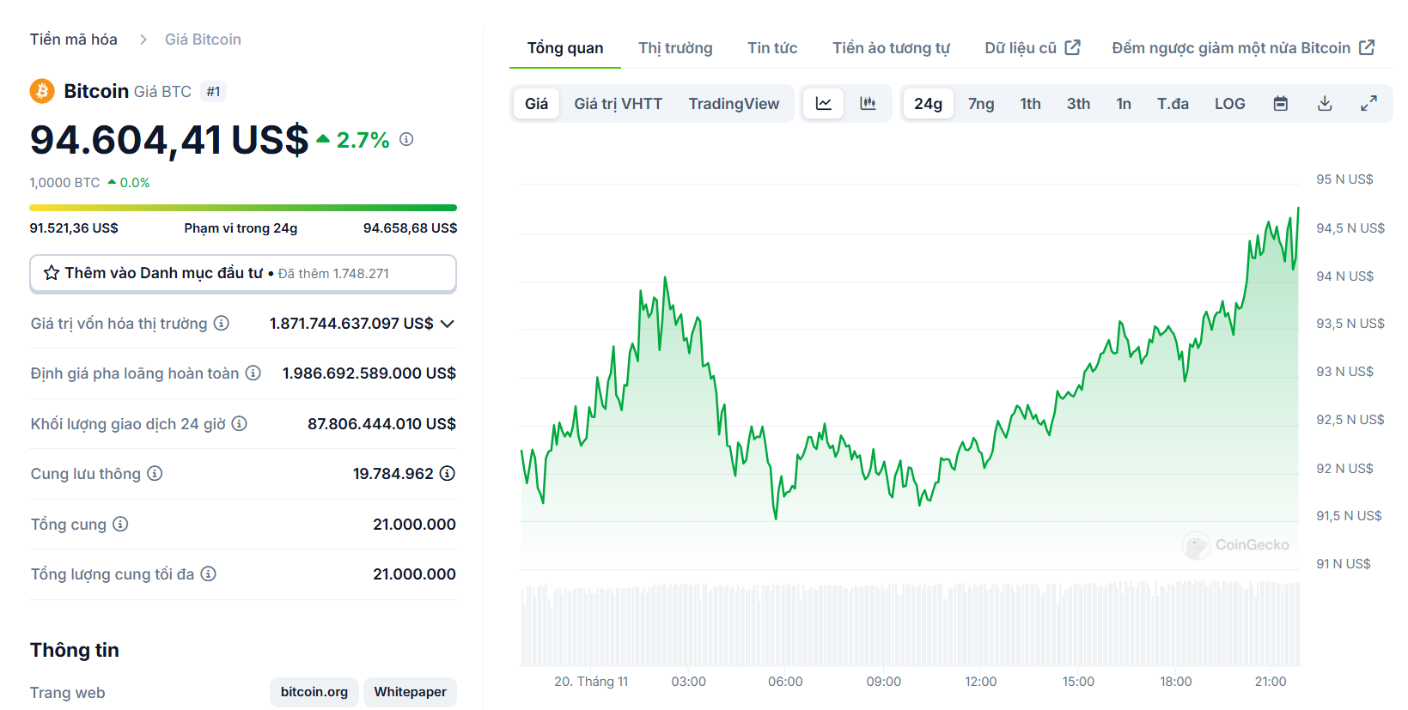This screenshot has height=710, width=1408.
Task: Open the calendar date range picker
Action: point(1281,104)
